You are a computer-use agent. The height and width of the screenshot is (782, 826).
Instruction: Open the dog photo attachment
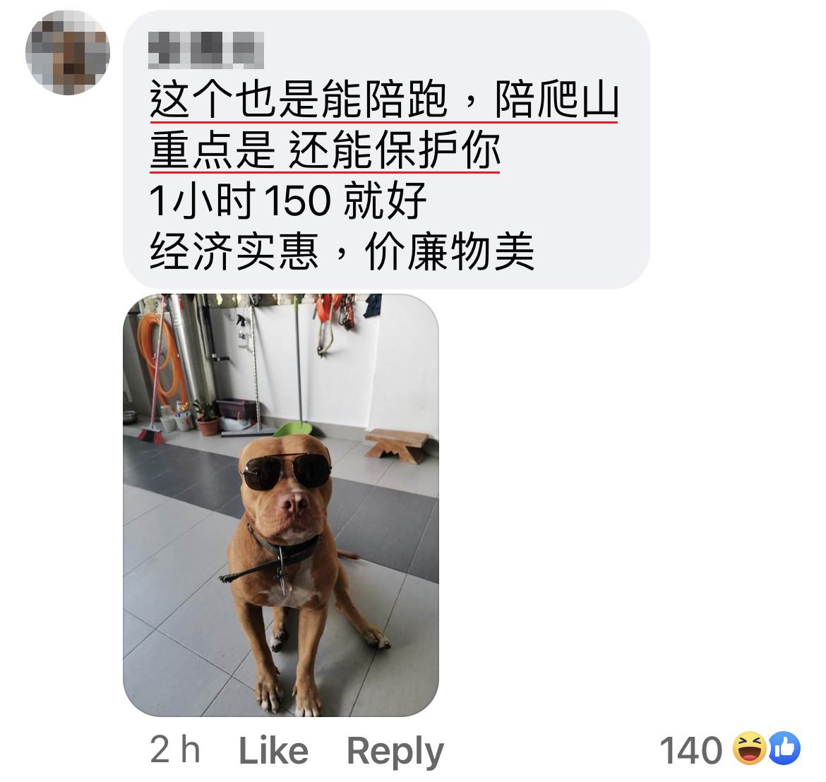click(281, 505)
